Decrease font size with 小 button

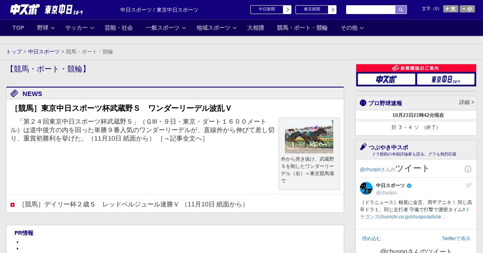(x=467, y=9)
